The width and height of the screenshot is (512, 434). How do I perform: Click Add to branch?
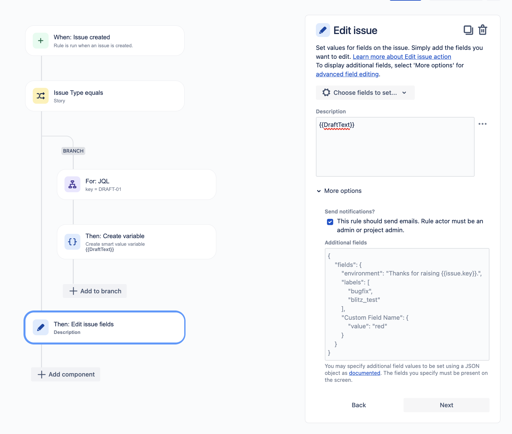[x=95, y=291]
